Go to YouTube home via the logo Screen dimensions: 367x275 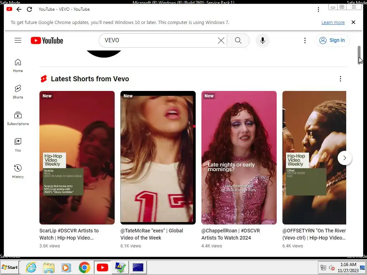(47, 40)
